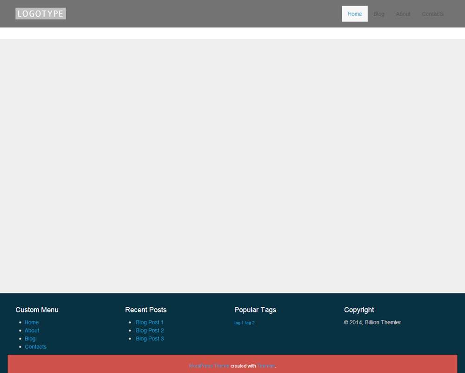The width and height of the screenshot is (465, 373).
Task: Select the Home tab in top navigation
Action: coord(354,14)
